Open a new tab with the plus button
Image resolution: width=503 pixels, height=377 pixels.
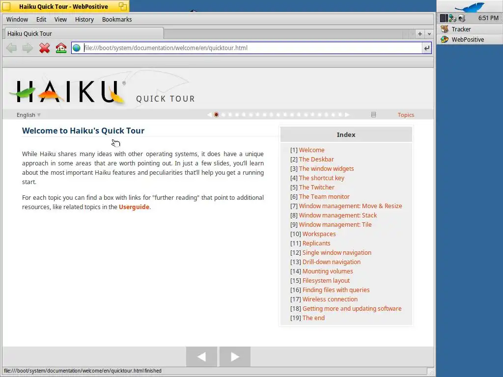coord(419,34)
